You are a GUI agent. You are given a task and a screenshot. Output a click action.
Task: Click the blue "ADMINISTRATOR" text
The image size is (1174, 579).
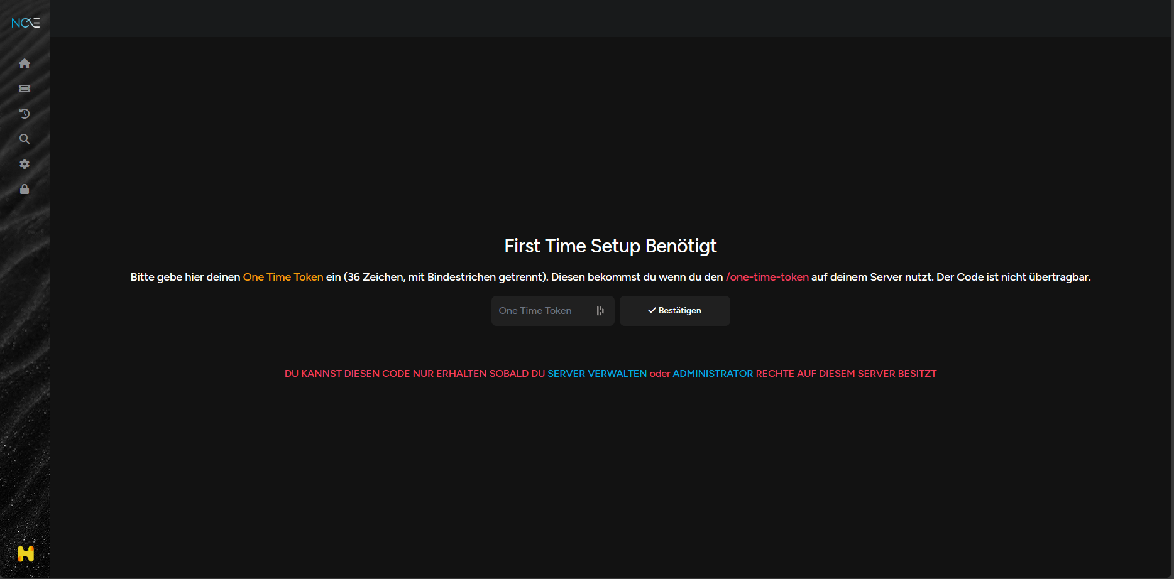(712, 374)
